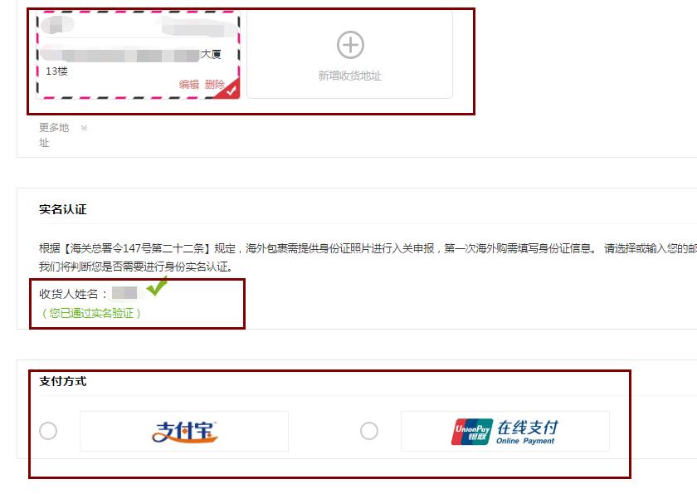Click the 收货人姓名 label

pos(68,294)
